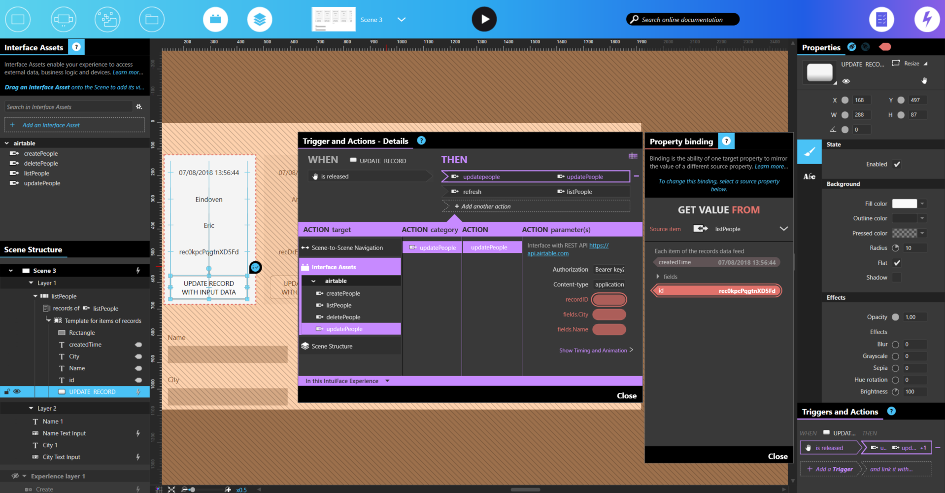Click the blue binding badge on canvas
945x493 pixels.
point(255,267)
